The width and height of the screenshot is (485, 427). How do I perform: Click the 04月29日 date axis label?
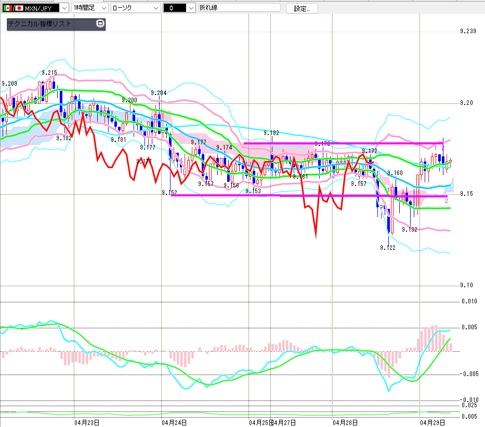pyautogui.click(x=430, y=422)
